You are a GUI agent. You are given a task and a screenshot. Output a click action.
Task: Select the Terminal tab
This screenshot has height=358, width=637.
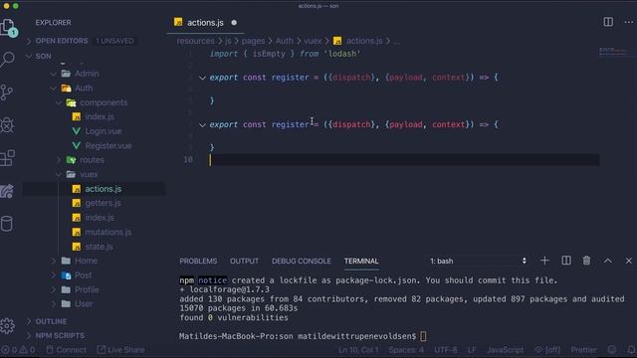pyautogui.click(x=361, y=261)
